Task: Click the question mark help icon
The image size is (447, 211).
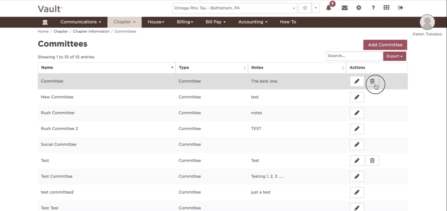Action: point(373,8)
